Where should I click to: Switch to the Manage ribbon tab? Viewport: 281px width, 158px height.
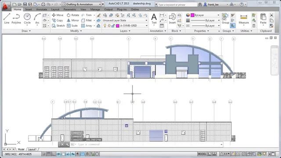coord(95,9)
